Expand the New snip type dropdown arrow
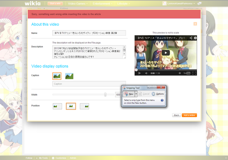This screenshot has width=228, height=160. (136, 94)
